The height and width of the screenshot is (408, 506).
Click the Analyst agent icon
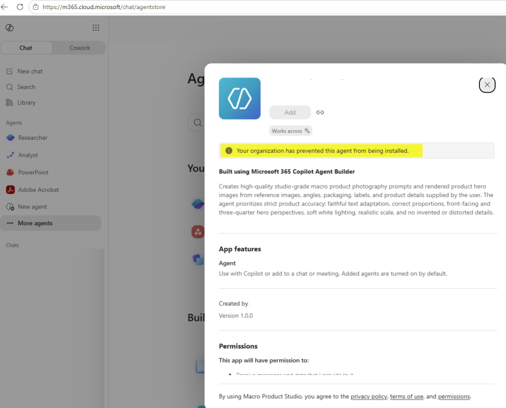10,155
